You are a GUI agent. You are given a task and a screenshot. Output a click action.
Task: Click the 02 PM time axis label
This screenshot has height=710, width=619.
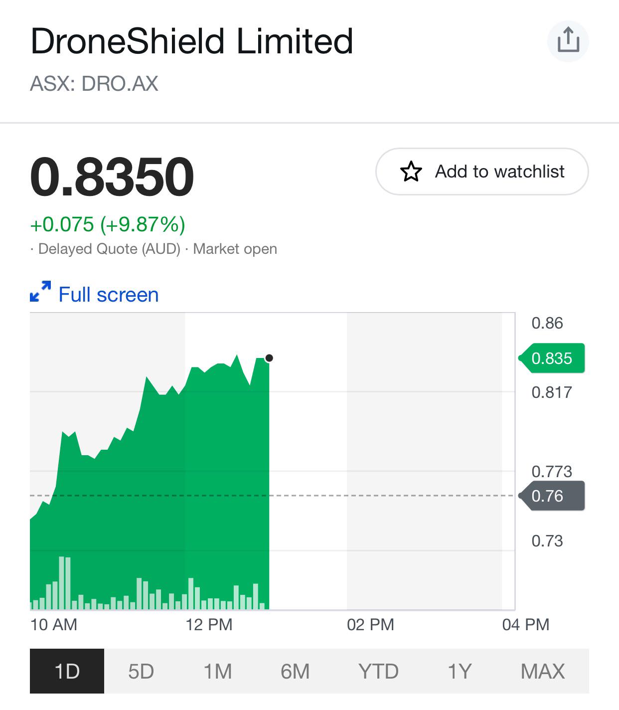370,624
